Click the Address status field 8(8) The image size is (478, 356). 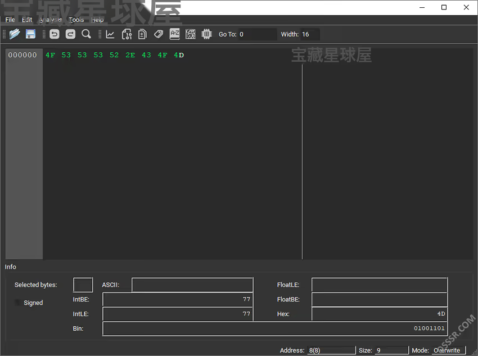point(331,350)
